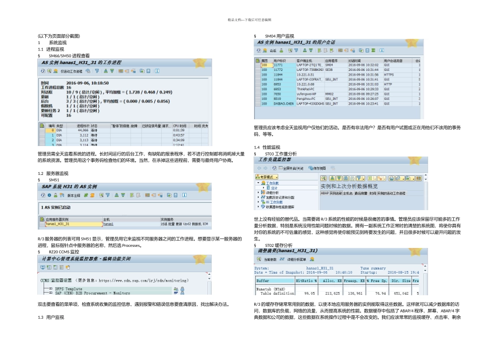Viewport: 499px width, 353px height.
Task: Click information icon in SM51 toolbar
Action: click(x=184, y=195)
